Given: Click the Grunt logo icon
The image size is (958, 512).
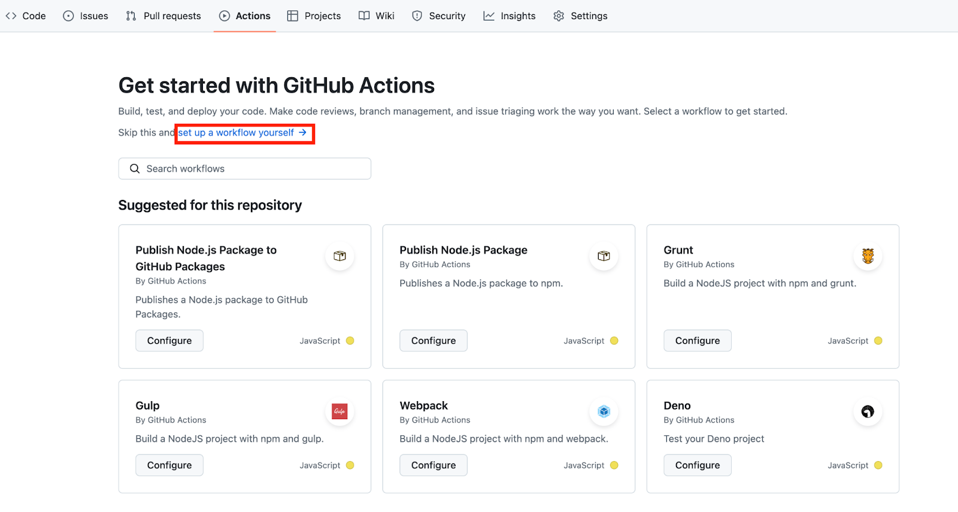Looking at the screenshot, I should [868, 256].
